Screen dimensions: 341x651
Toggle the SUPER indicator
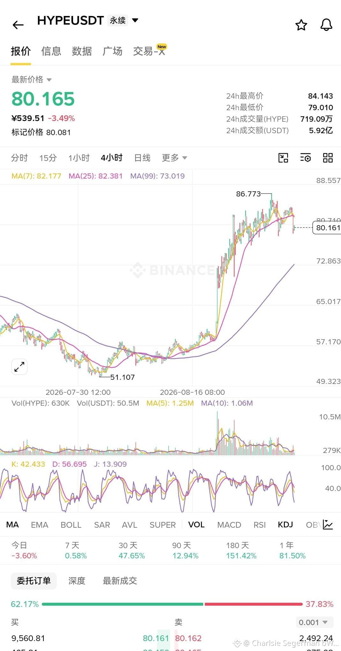[163, 525]
